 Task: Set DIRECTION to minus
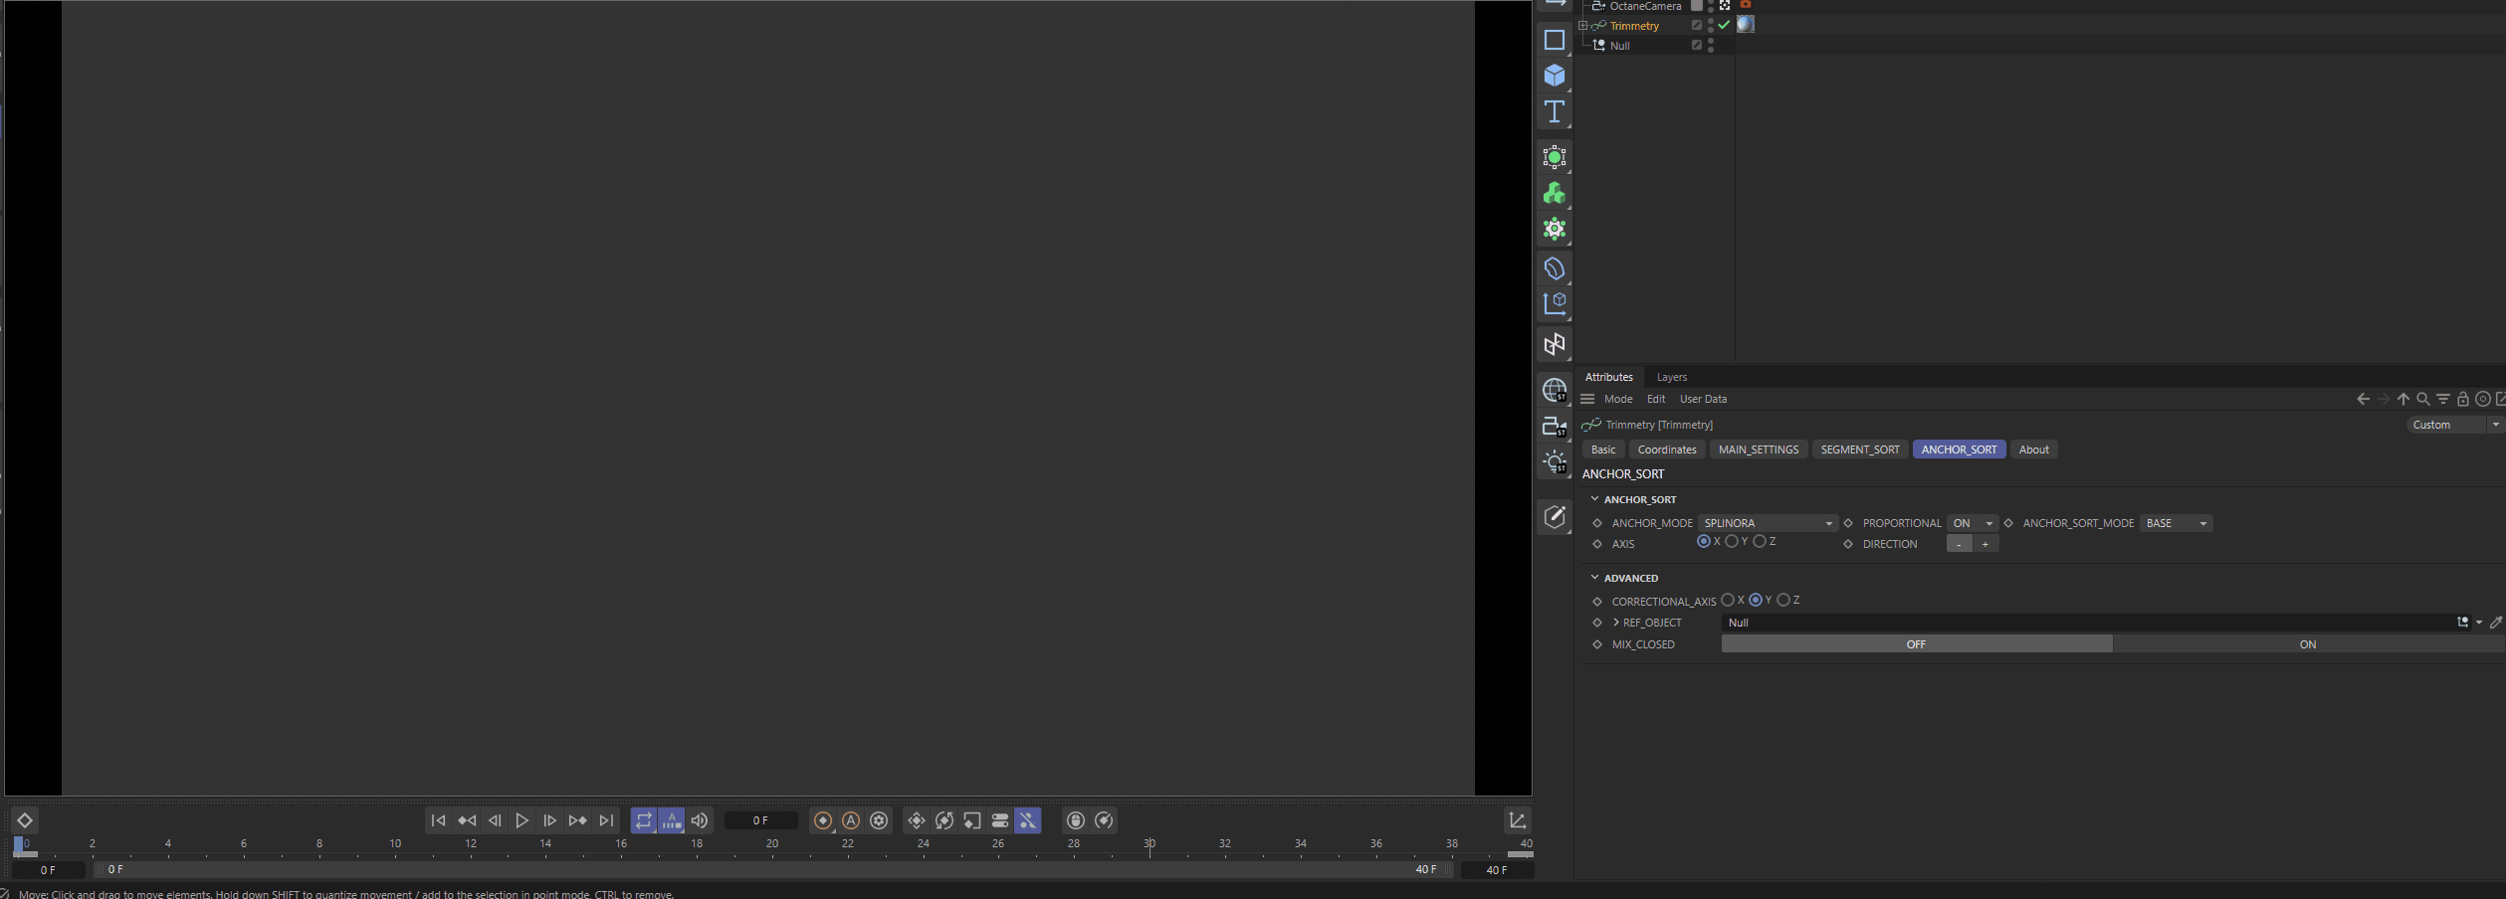pos(1960,544)
